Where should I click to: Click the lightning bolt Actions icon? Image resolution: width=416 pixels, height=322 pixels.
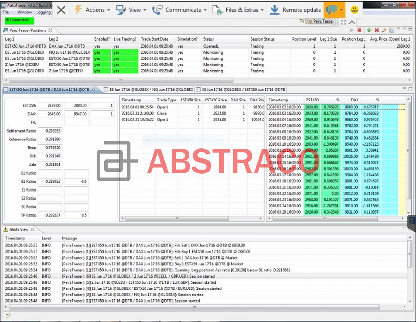pyautogui.click(x=77, y=10)
